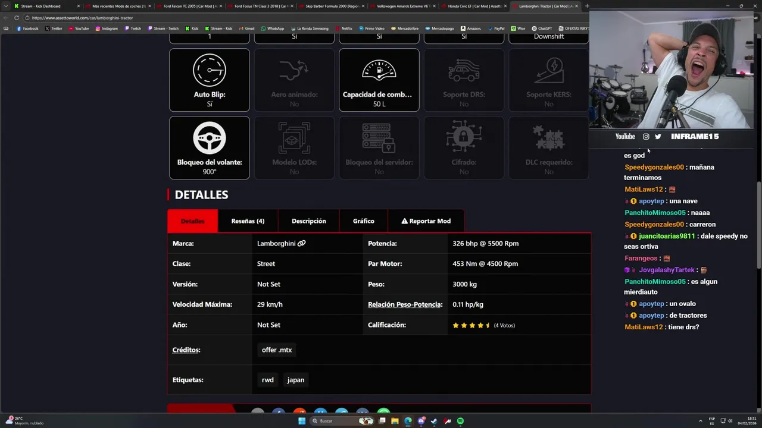Click the dimmed Soporte KERS card

pos(549,80)
